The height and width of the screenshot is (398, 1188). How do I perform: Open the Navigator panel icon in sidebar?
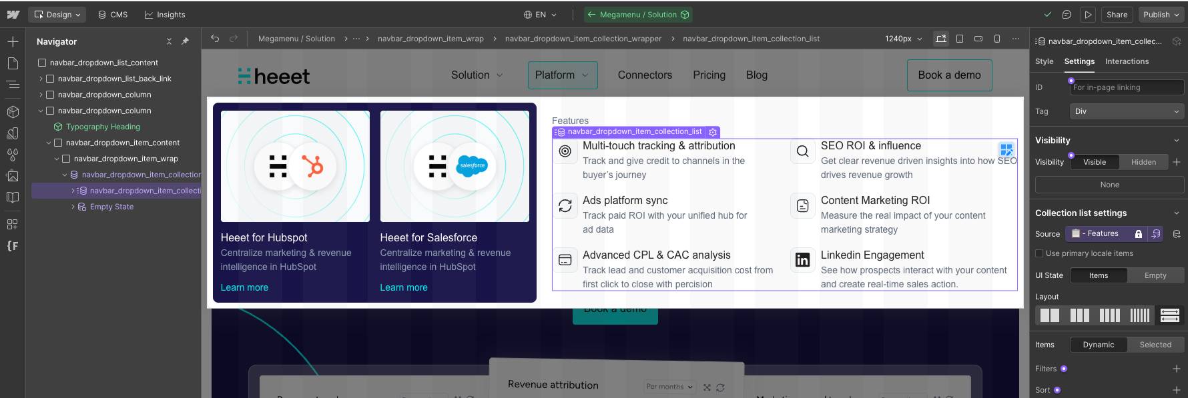point(13,85)
